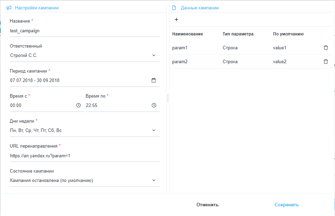Viewport: 335px width, 216px height.
Task: Click the document icon for campaign data
Action: pos(174,8)
